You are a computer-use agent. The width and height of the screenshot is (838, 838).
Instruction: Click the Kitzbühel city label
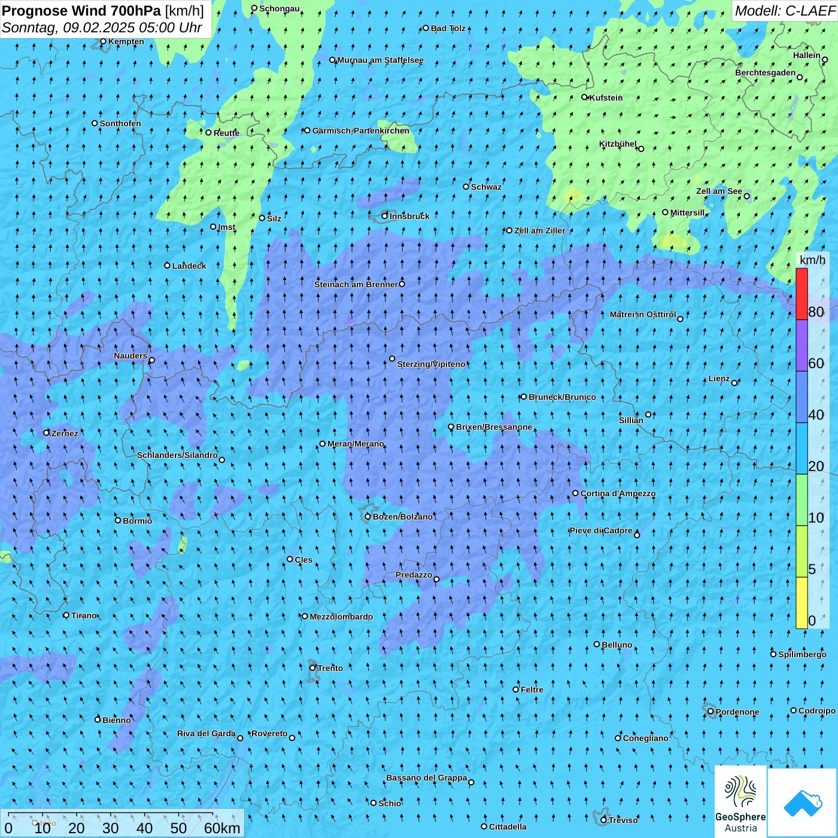click(x=618, y=144)
